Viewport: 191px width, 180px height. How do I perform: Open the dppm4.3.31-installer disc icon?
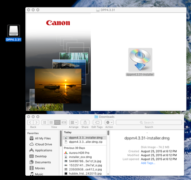coord(140,60)
